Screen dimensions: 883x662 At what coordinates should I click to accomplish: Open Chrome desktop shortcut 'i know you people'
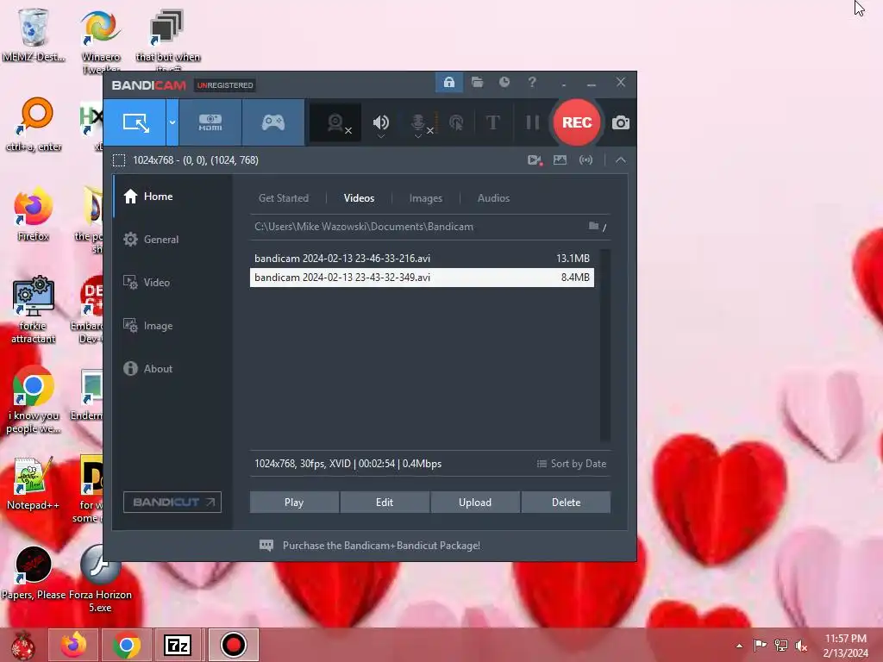34,400
